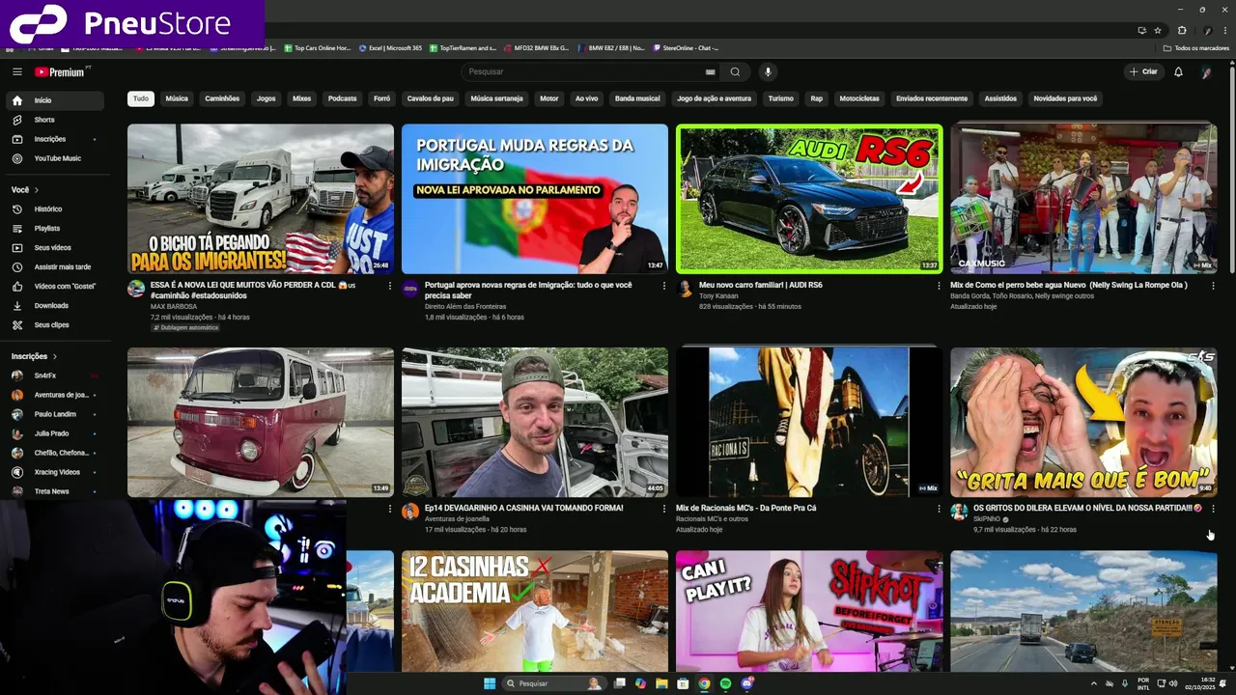Select the Motocicletas filter chip

(x=859, y=98)
